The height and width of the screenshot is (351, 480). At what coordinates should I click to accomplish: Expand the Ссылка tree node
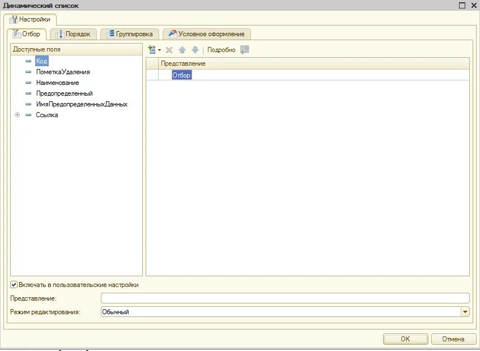tap(18, 115)
